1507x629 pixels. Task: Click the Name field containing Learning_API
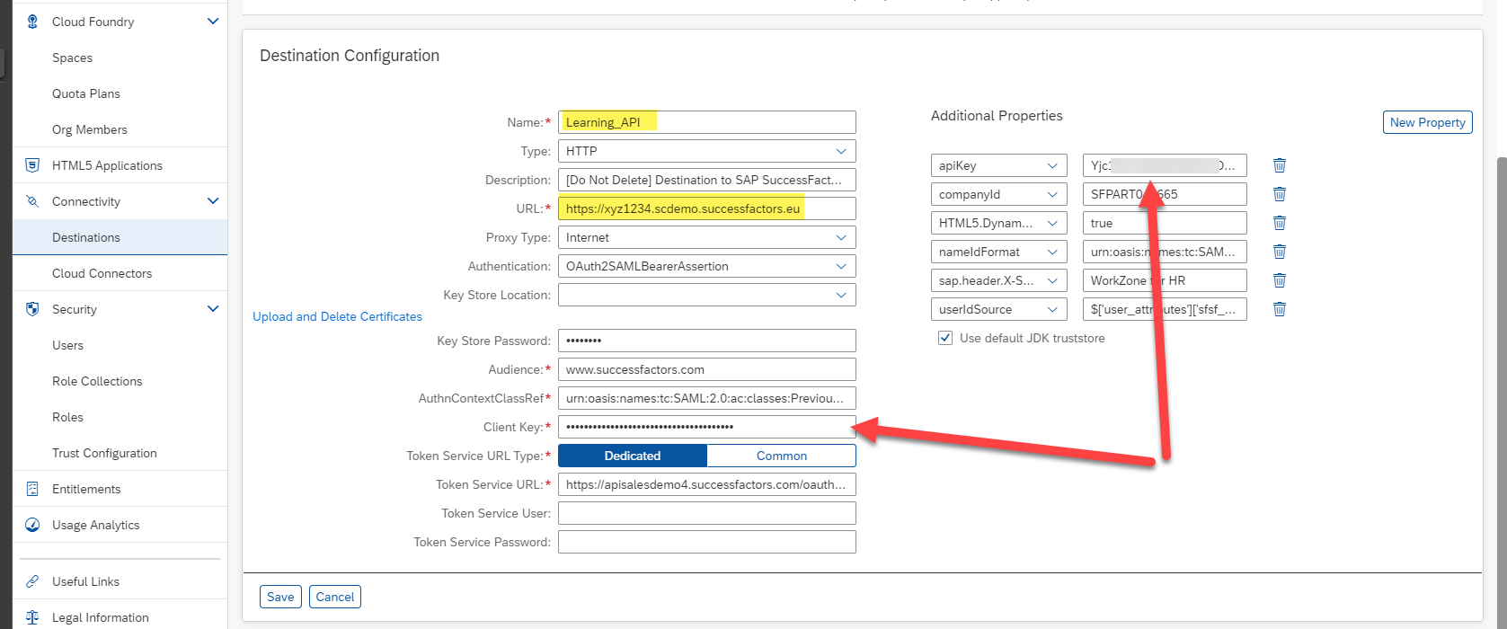707,122
